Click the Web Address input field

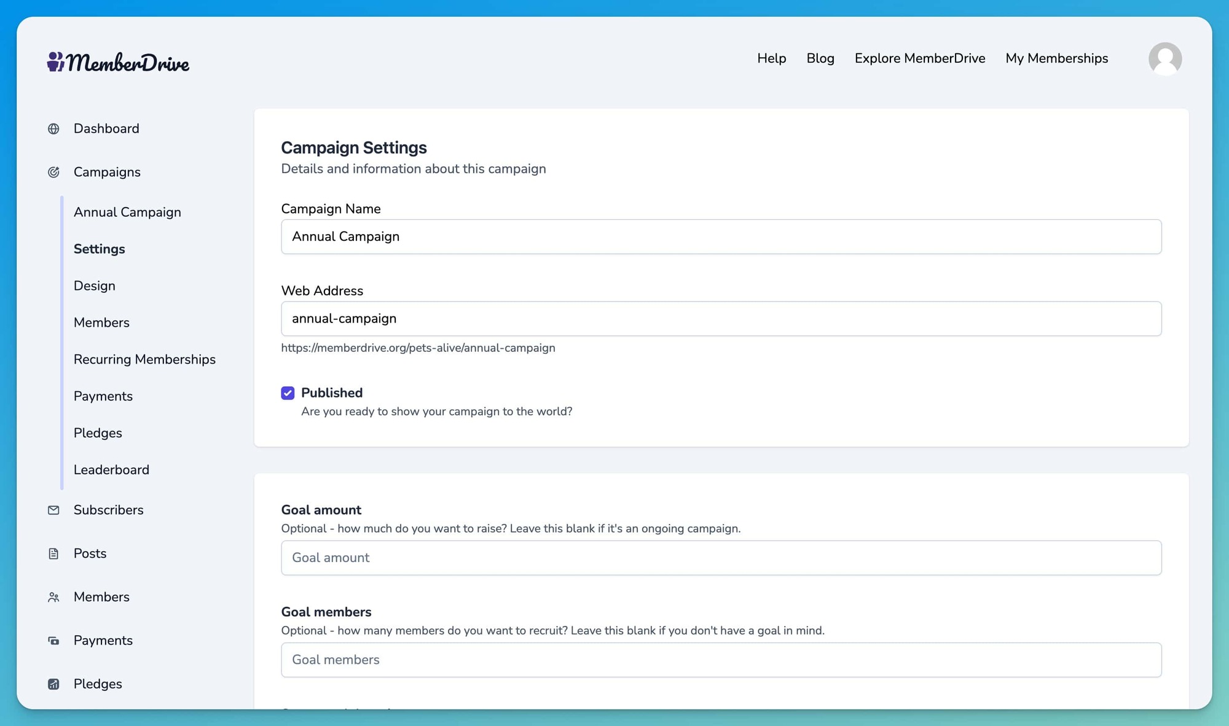pos(721,318)
